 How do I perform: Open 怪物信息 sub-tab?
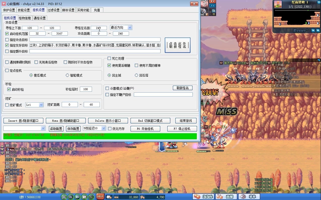(25, 18)
